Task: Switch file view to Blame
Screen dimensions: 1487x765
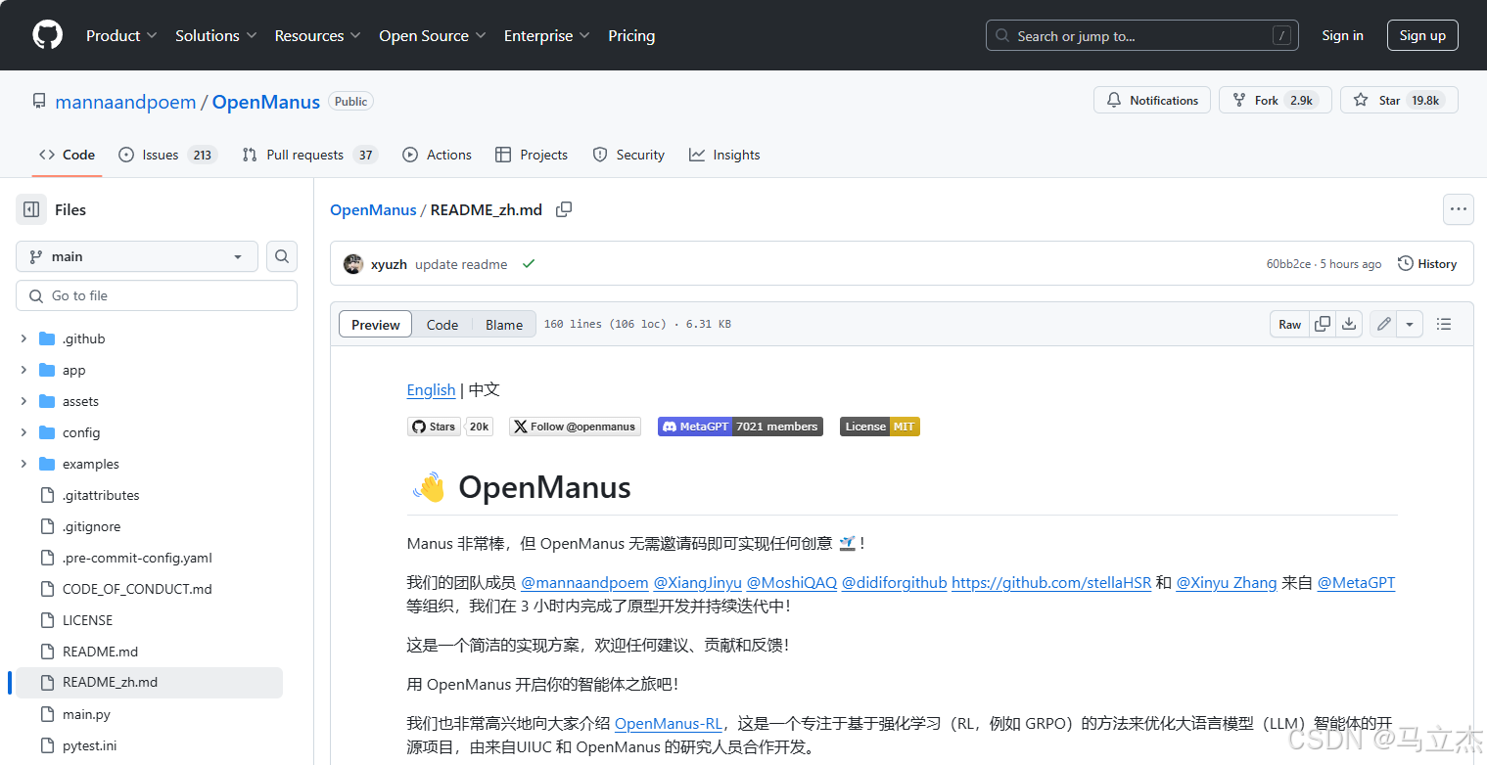Action: click(x=504, y=325)
